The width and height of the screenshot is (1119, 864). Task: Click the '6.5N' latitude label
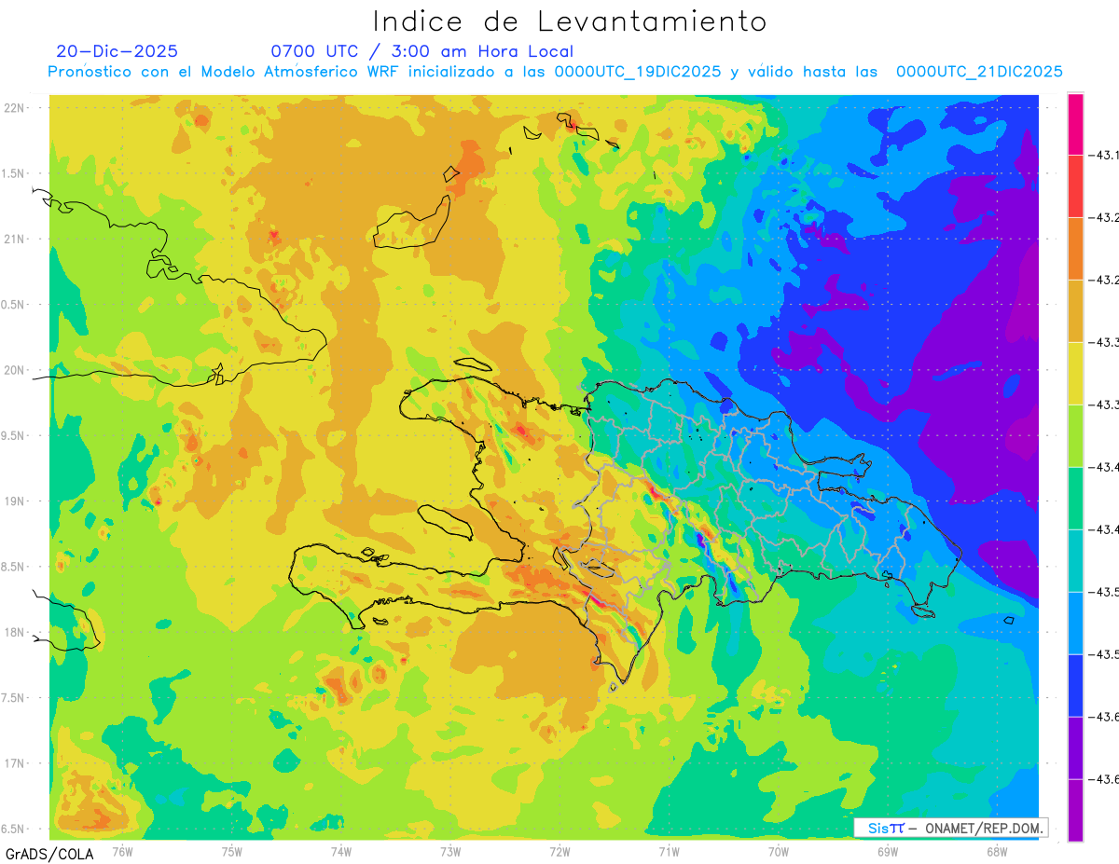[x=13, y=829]
